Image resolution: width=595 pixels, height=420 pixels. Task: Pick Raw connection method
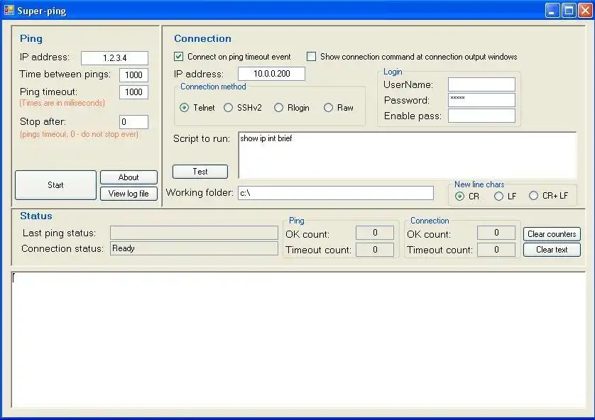click(328, 108)
